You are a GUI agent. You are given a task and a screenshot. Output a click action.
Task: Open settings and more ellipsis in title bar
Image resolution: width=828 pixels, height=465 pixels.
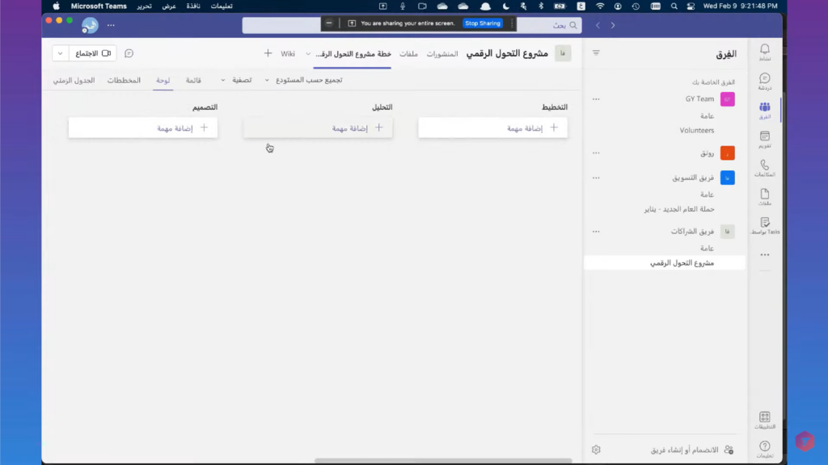(111, 25)
